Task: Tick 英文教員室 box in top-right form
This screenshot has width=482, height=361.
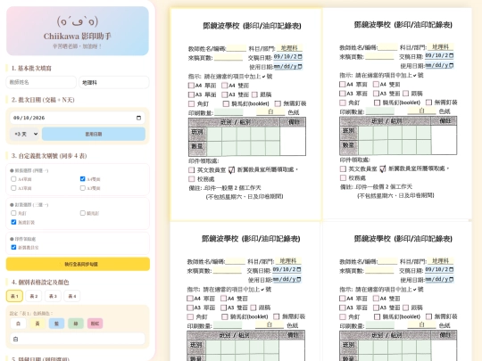Action: coord(343,168)
